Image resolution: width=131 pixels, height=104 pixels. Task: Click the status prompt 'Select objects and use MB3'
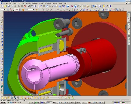click(13, 100)
